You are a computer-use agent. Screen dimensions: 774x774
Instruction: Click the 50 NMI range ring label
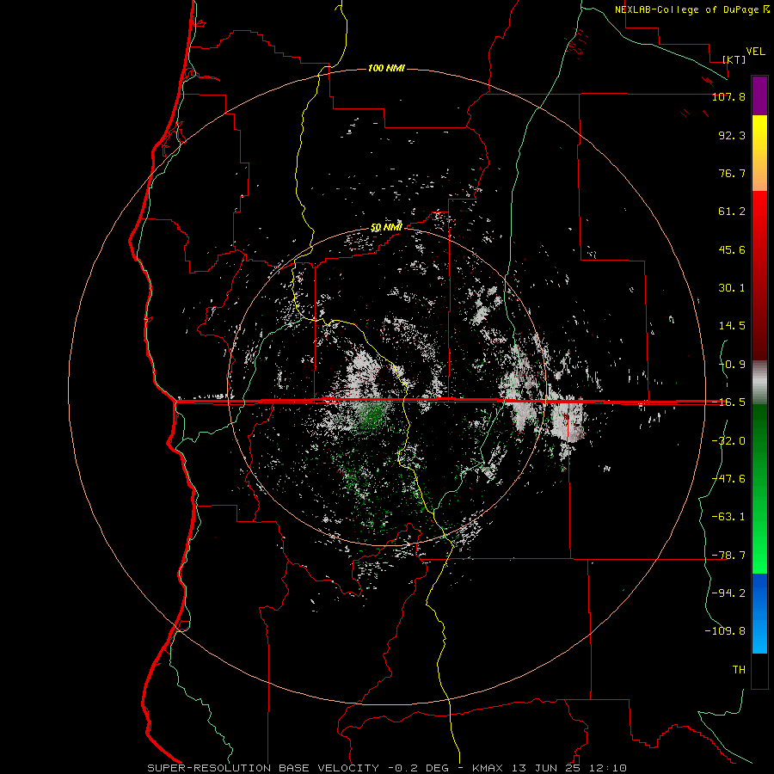pyautogui.click(x=386, y=228)
